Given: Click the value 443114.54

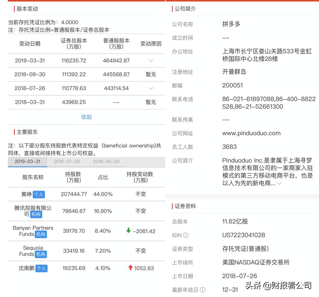Looking at the screenshot, I should pyautogui.click(x=116, y=88).
